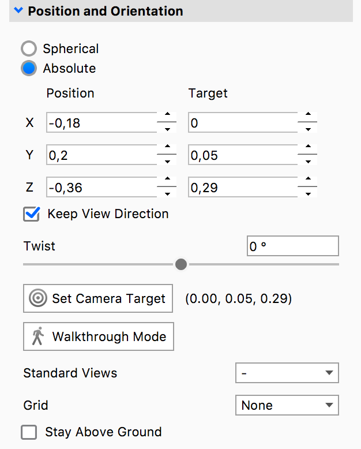This screenshot has height=449, width=361.
Task: Click the Twist angle input field
Action: [292, 246]
